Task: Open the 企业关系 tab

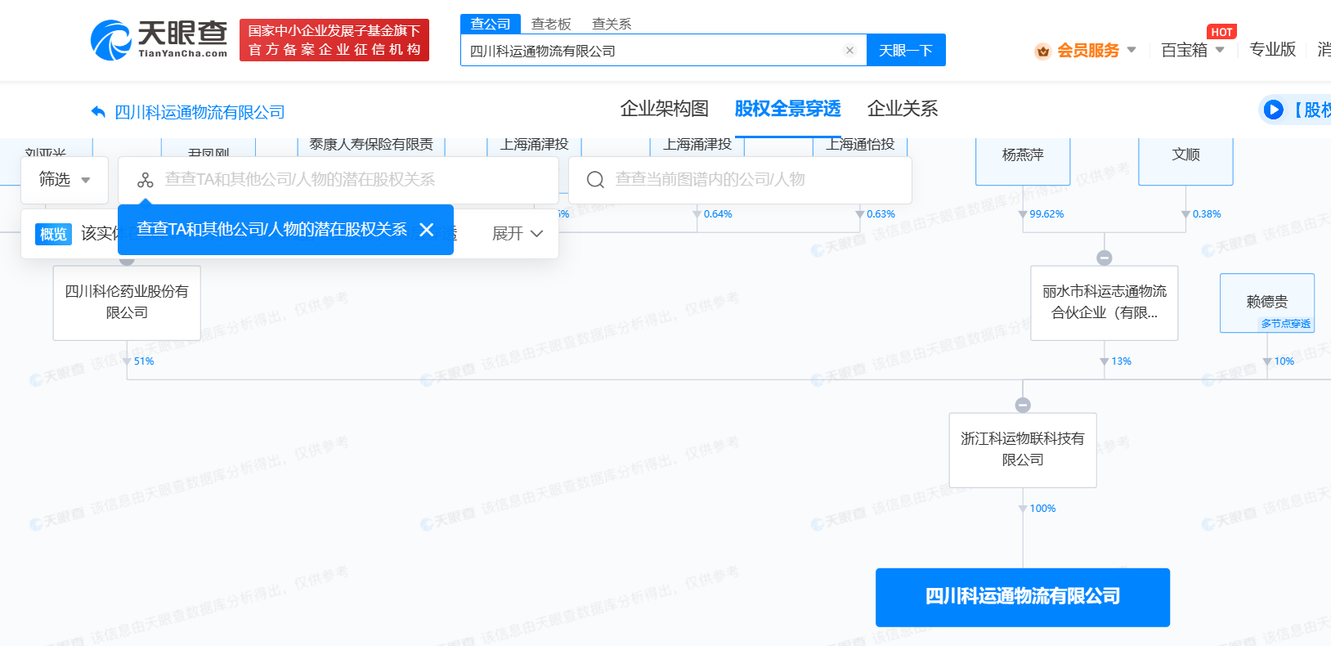Action: click(903, 109)
